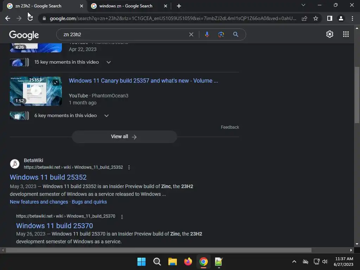Image resolution: width=360 pixels, height=270 pixels.
Task: Open the Windows Start menu
Action: 141,262
